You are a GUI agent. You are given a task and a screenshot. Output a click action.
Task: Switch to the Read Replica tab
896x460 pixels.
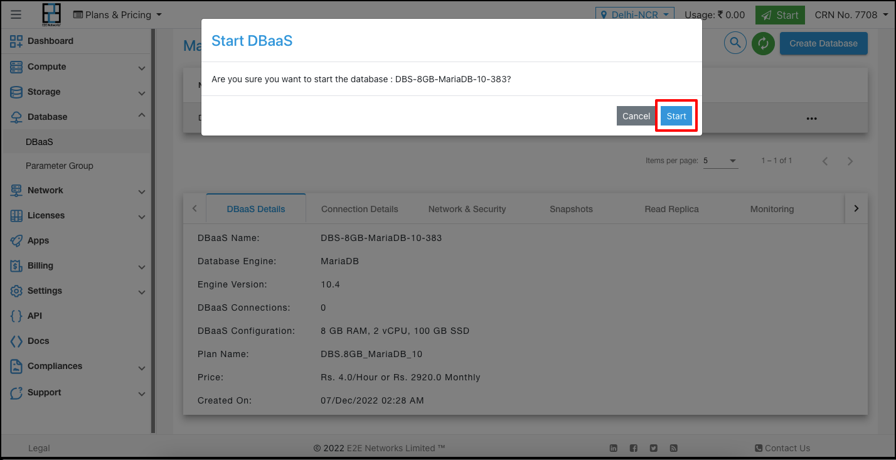click(671, 209)
